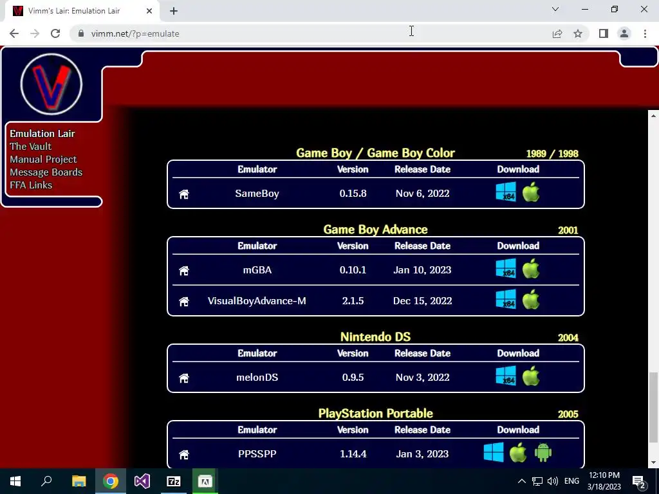Click Game Boy Advance section heading
The image size is (659, 494).
click(375, 230)
